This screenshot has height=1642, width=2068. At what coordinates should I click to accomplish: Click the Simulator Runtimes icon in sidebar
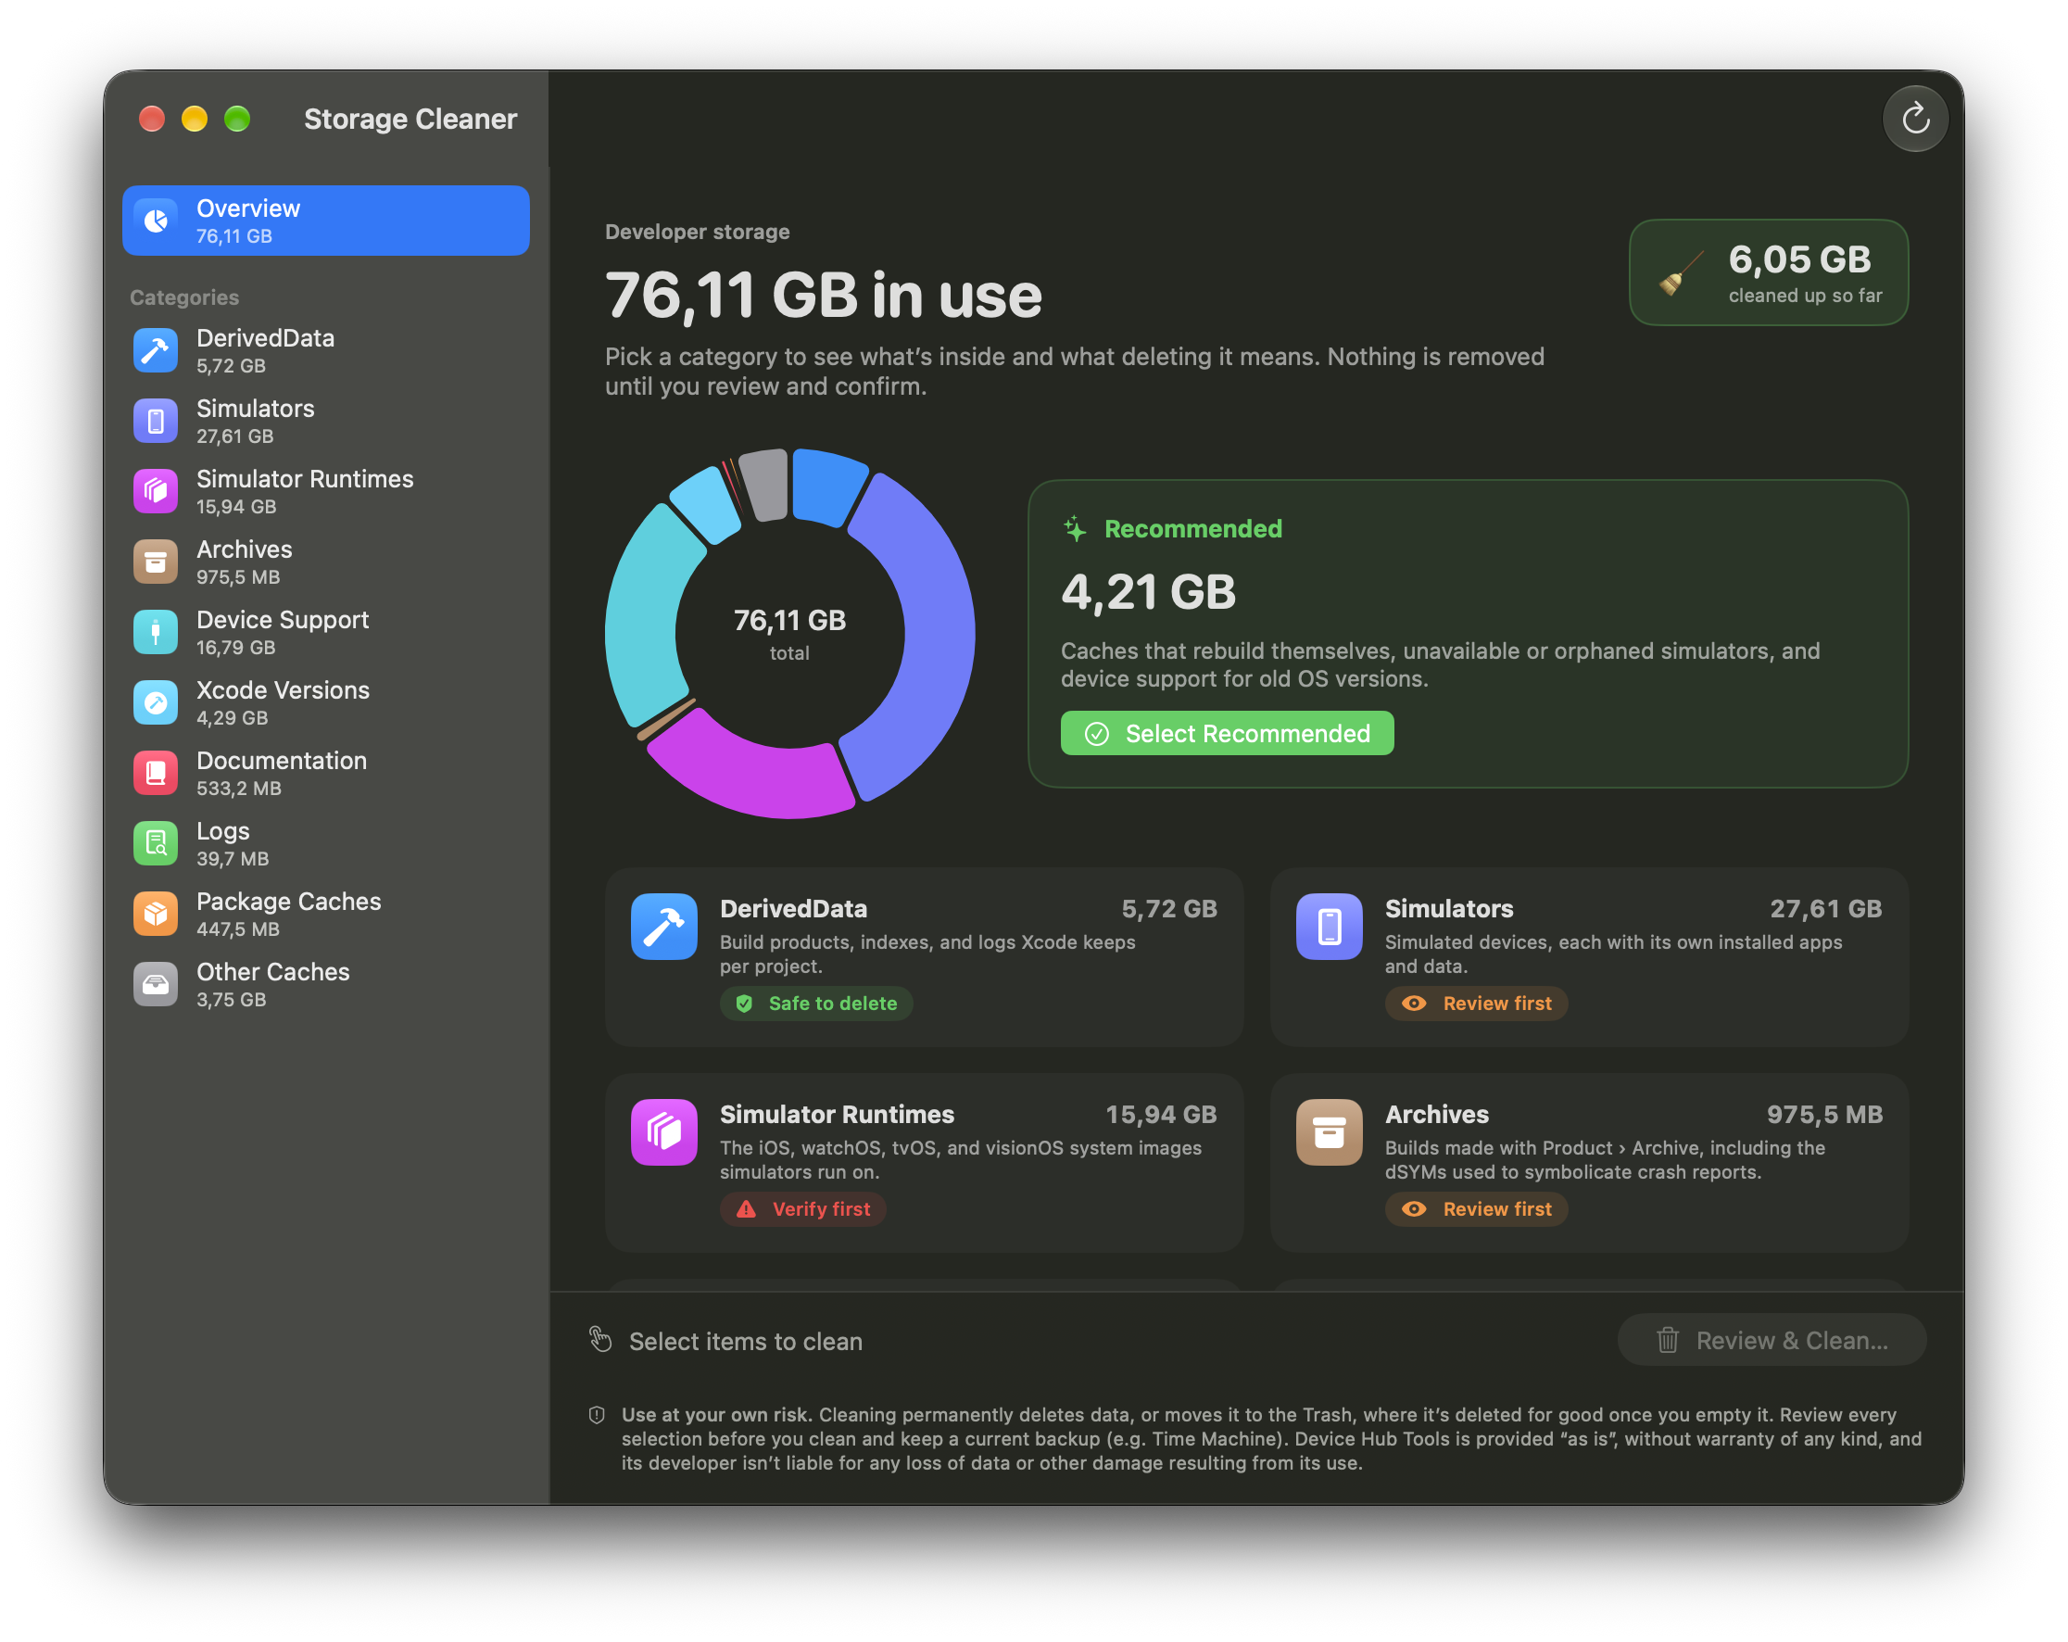click(156, 491)
